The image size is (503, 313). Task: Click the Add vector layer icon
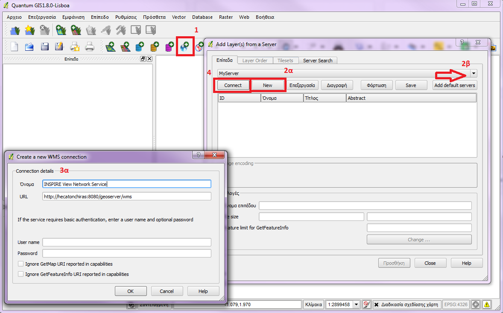[x=110, y=47]
